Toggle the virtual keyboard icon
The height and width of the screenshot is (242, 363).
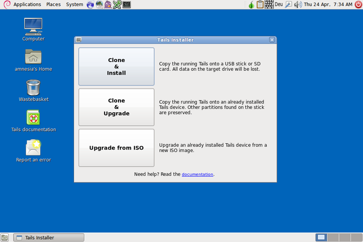[x=269, y=4]
